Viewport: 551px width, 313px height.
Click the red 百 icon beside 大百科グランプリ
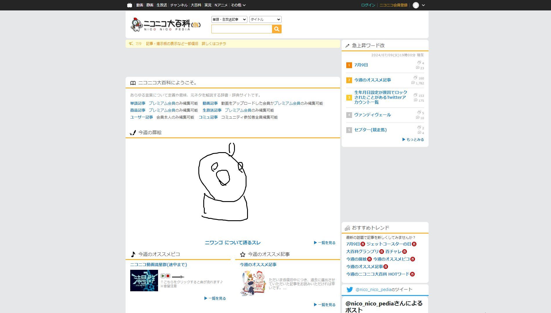[382, 252]
